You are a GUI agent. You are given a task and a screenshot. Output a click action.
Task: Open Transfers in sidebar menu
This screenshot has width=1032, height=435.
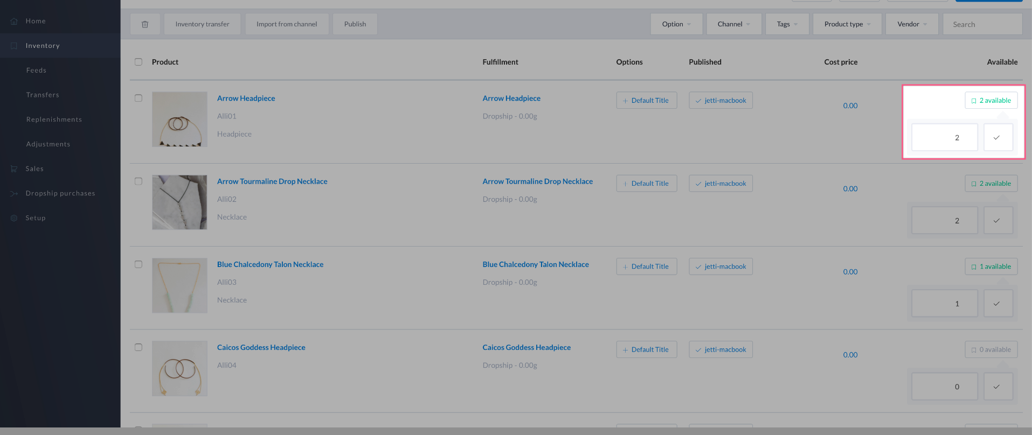click(43, 95)
